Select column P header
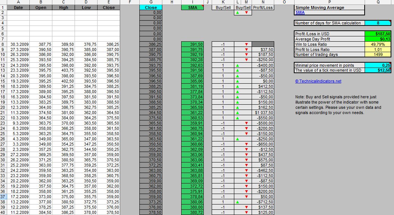The height and width of the screenshot is (215, 394). click(x=330, y=2)
